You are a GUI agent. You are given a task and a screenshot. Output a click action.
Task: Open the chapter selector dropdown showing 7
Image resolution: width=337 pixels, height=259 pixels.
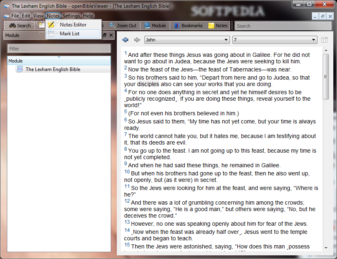tap(275, 40)
